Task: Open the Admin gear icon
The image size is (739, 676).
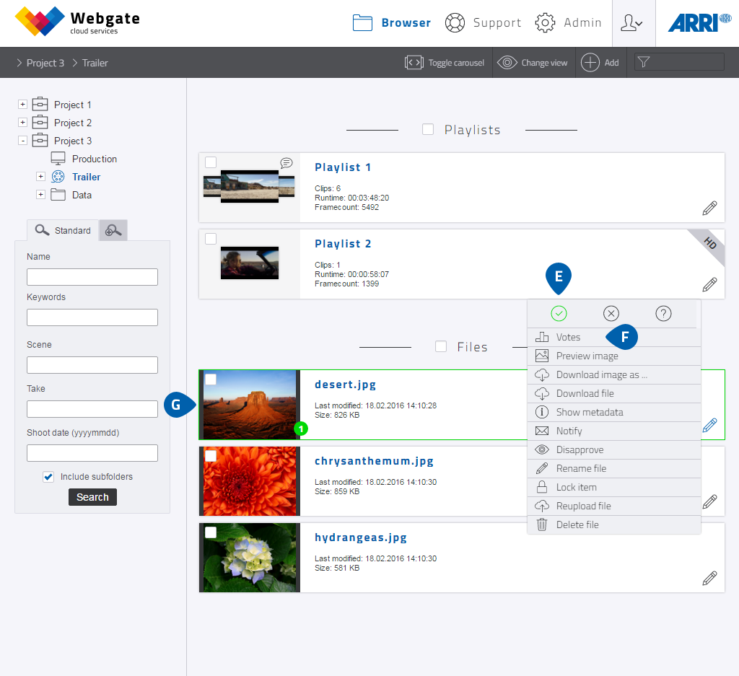Action: 546,22
